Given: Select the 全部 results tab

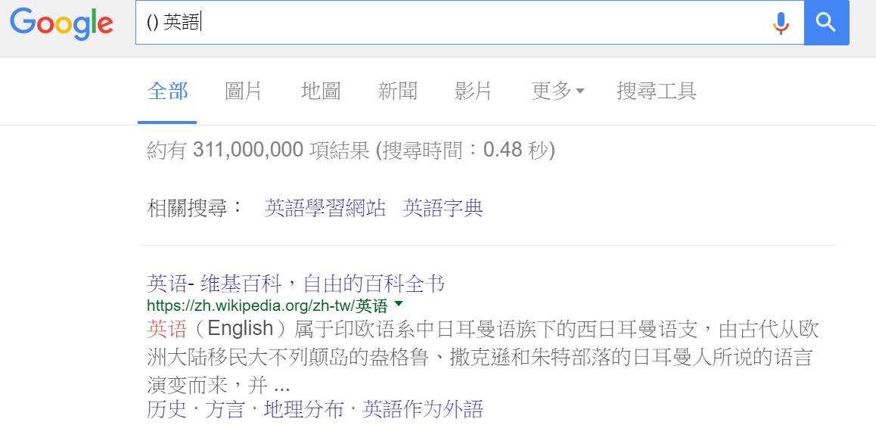Looking at the screenshot, I should click(x=168, y=91).
